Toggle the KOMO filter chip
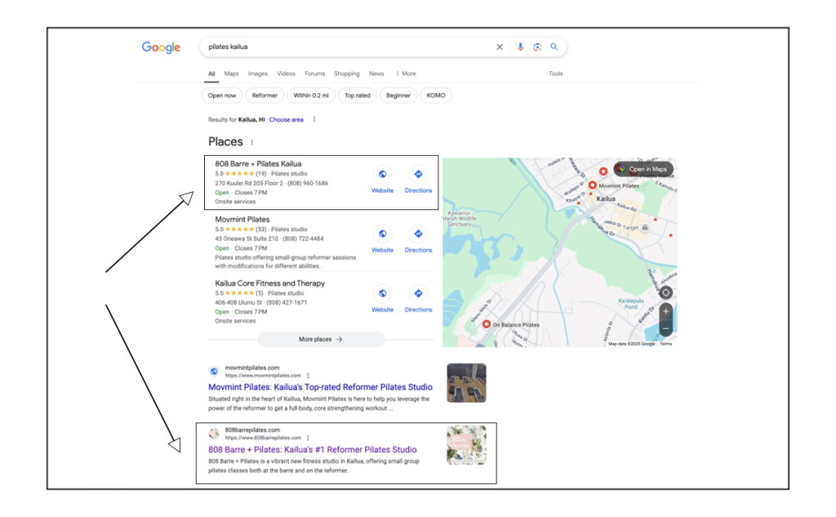Image resolution: width=836 pixels, height=517 pixels. tap(436, 96)
